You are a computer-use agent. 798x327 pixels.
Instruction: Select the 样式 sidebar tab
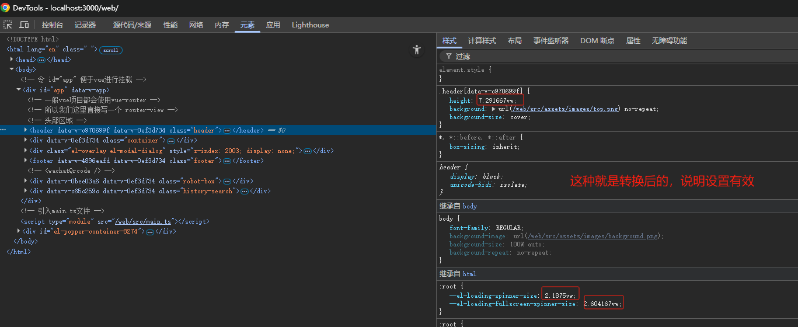pos(449,41)
